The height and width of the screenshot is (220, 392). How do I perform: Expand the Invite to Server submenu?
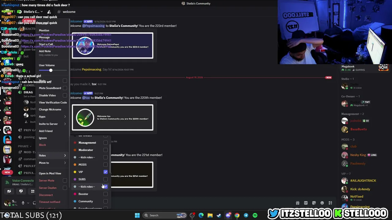[52, 124]
